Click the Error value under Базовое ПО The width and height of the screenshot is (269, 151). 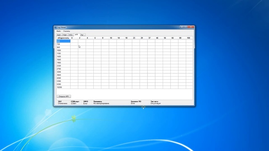[x=133, y=104]
